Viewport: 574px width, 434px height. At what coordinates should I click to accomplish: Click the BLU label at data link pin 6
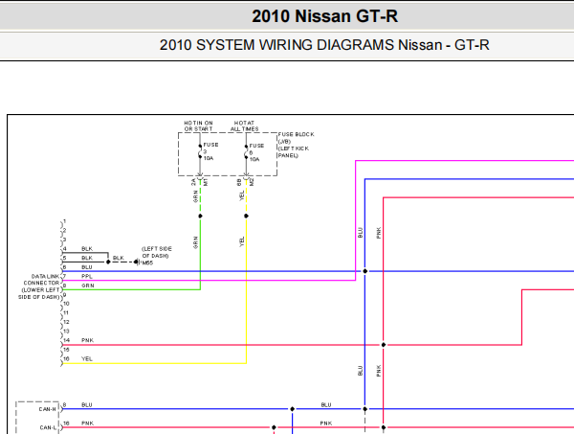(x=87, y=267)
